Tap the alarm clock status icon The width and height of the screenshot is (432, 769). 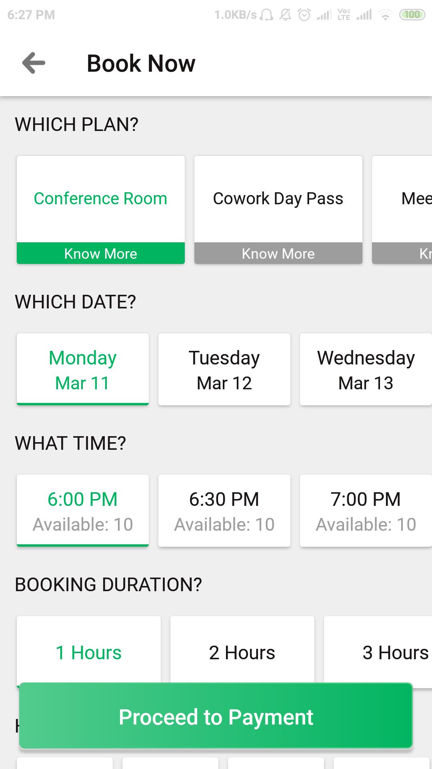[x=304, y=15]
